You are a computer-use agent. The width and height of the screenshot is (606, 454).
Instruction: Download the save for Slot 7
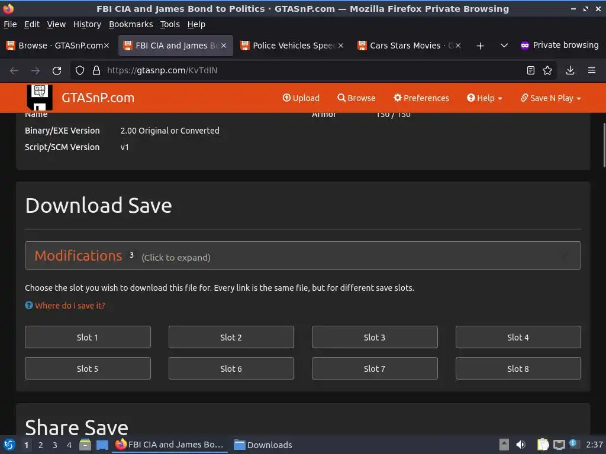click(x=375, y=368)
